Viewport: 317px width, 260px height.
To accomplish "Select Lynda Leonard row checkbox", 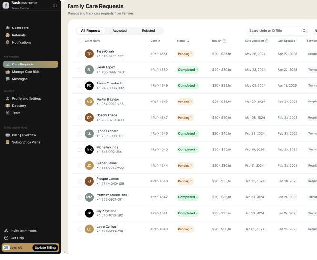I will tap(80, 134).
